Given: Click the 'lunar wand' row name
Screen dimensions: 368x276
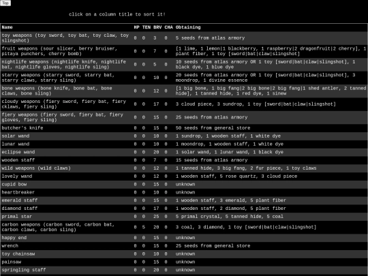Looking at the screenshot, I should (x=16, y=144).
